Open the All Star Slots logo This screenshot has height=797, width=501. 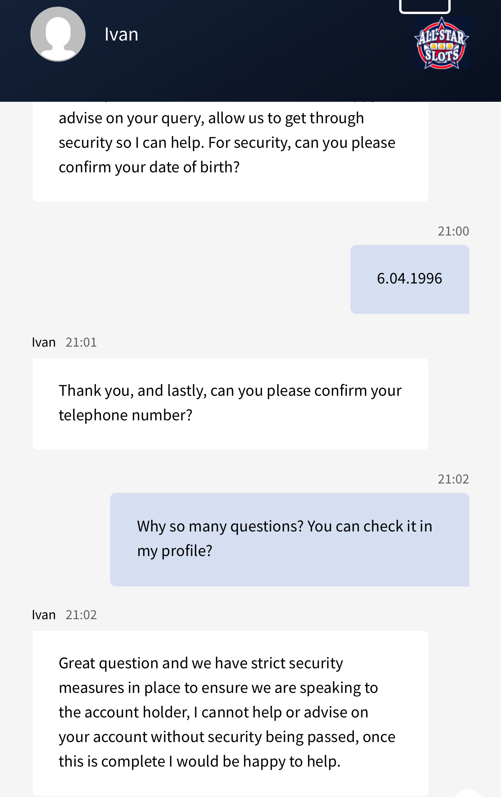point(442,43)
